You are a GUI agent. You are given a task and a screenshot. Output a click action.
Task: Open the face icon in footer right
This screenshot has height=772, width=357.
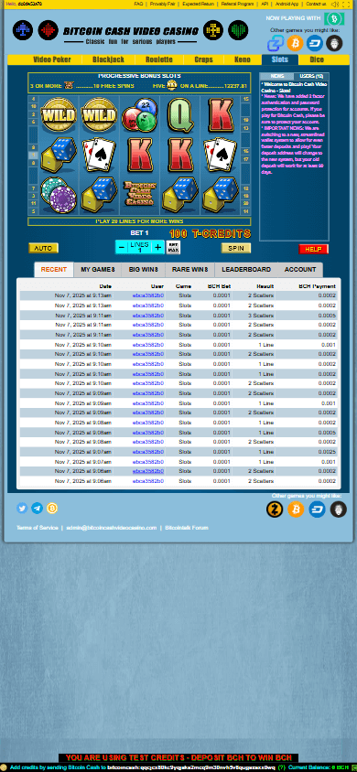pos(339,509)
